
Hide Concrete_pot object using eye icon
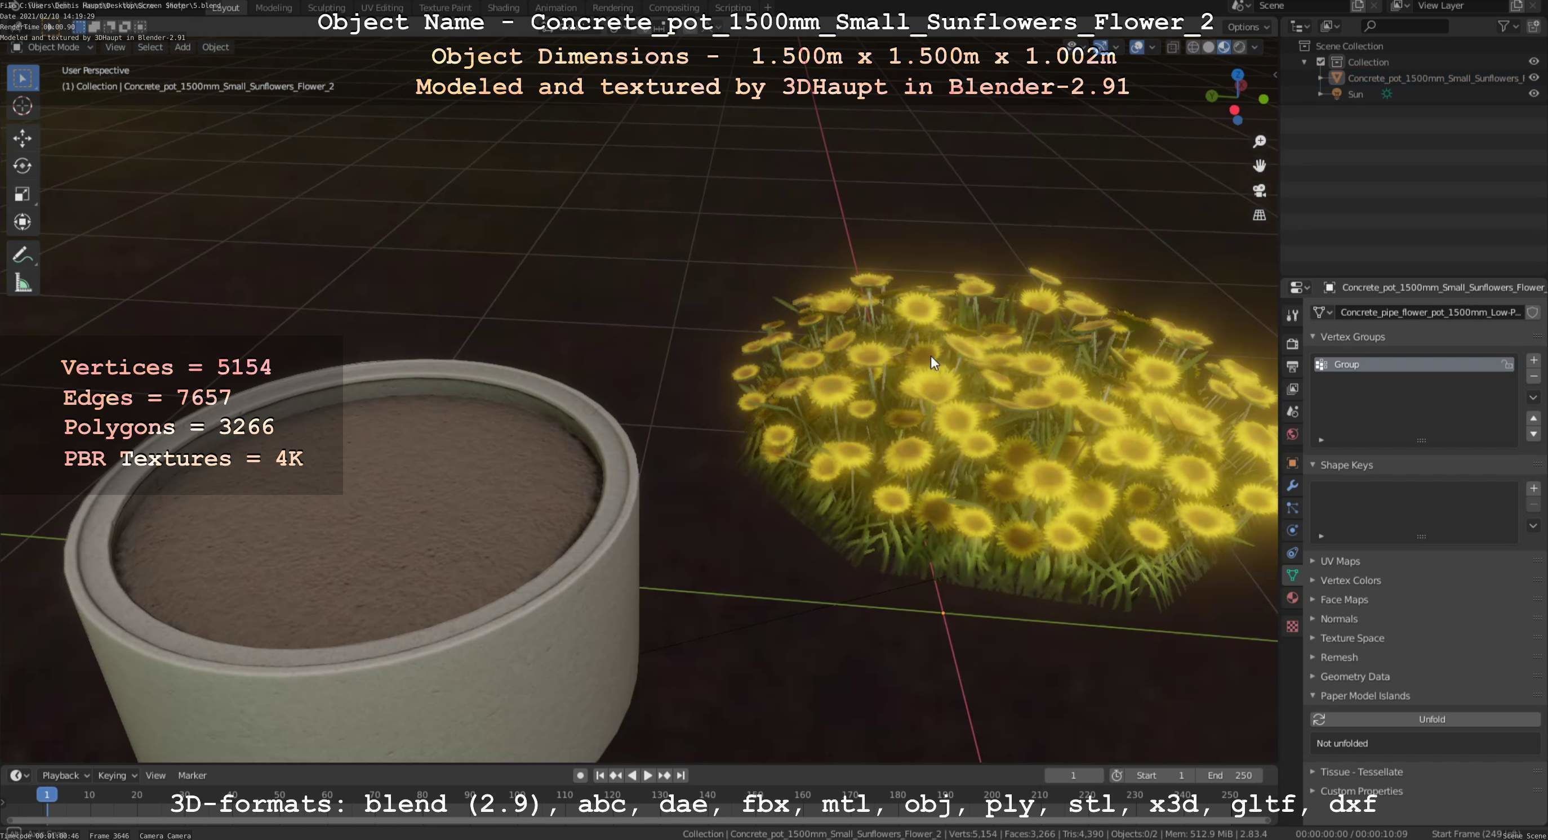1533,78
